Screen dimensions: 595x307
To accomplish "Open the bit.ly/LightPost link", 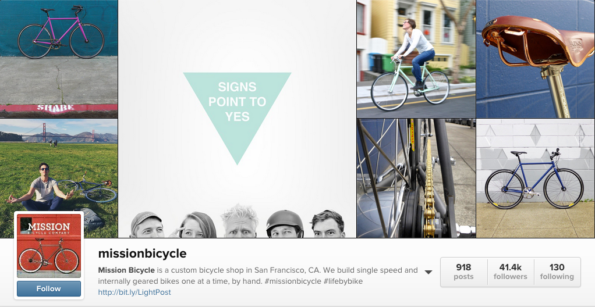I will (134, 292).
